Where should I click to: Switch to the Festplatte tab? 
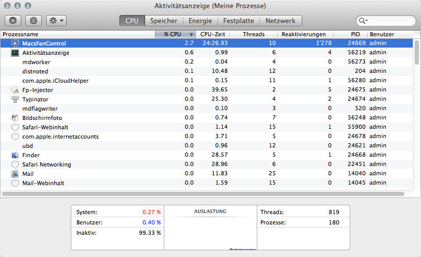click(x=239, y=21)
